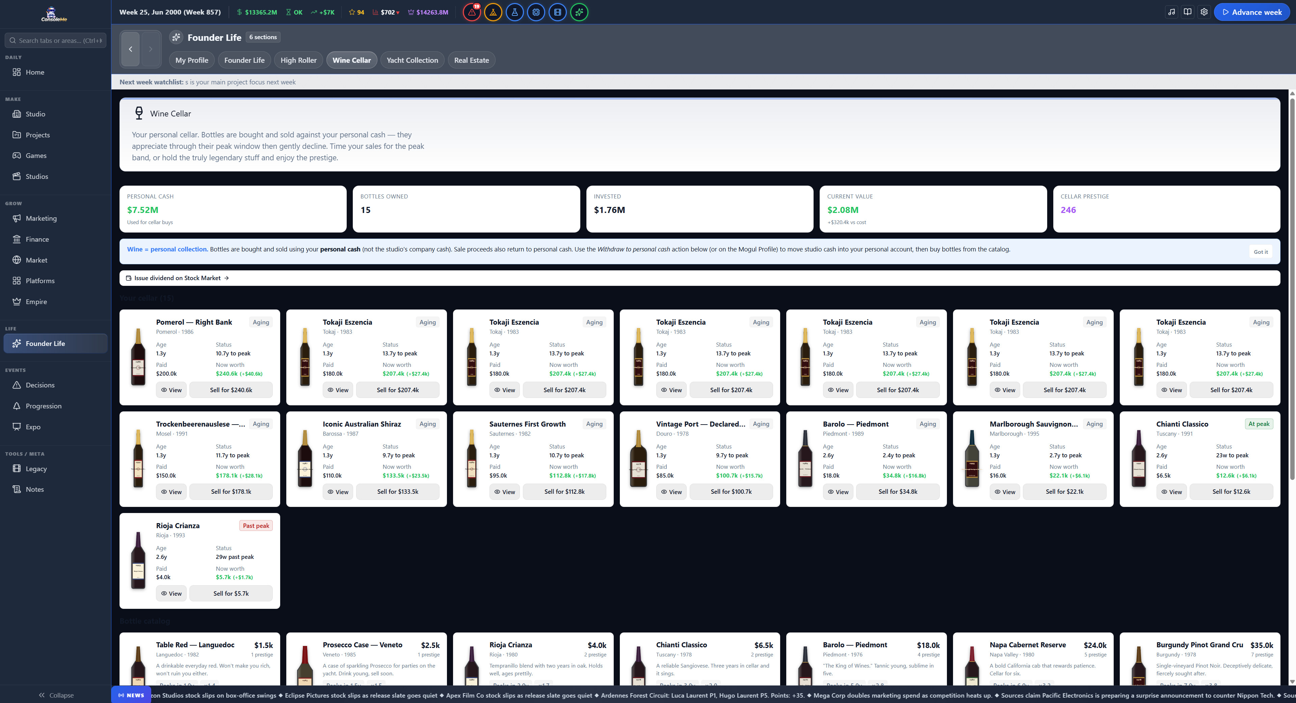Image resolution: width=1296 pixels, height=703 pixels.
Task: Sell Barolo Piedmont for $34.8k
Action: (898, 492)
